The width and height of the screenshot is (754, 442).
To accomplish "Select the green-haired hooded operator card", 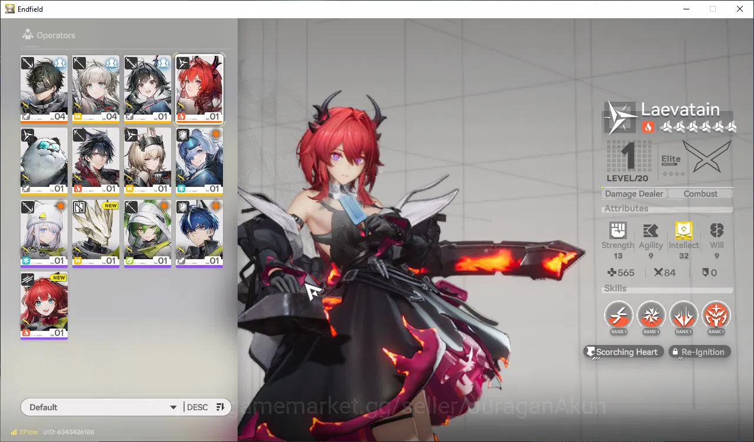I will [x=148, y=234].
